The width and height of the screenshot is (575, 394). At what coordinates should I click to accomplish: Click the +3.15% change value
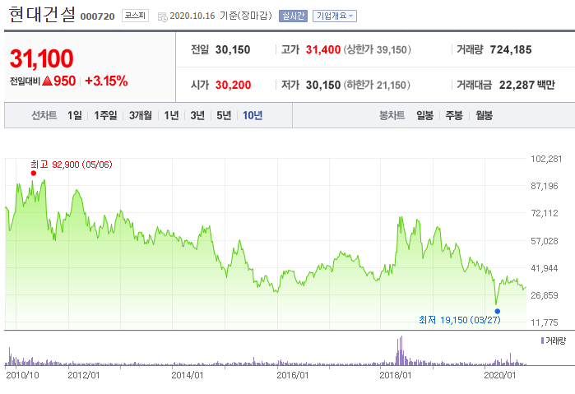point(106,81)
